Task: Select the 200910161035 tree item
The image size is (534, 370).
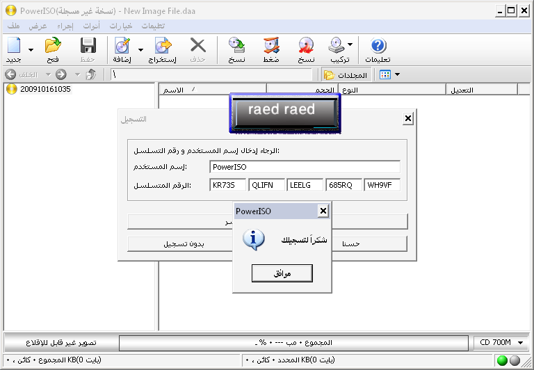Action: pyautogui.click(x=45, y=89)
